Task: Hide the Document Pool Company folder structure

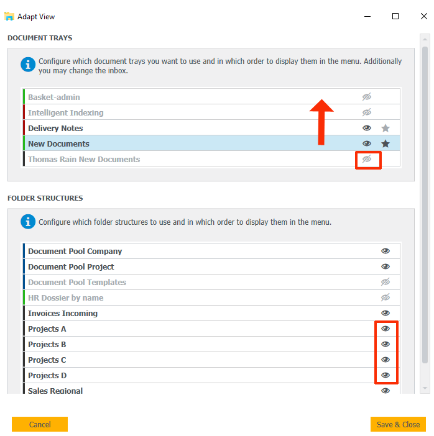Action: [x=386, y=251]
